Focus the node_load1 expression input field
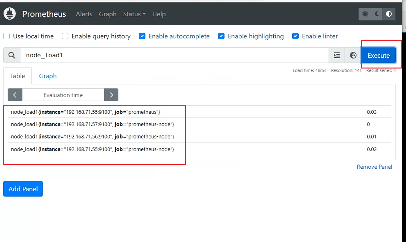This screenshot has width=406, height=242. coord(174,55)
